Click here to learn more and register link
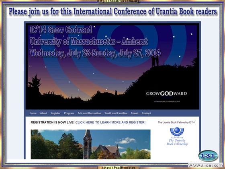This screenshot has width=225, height=169. pos(110,122)
